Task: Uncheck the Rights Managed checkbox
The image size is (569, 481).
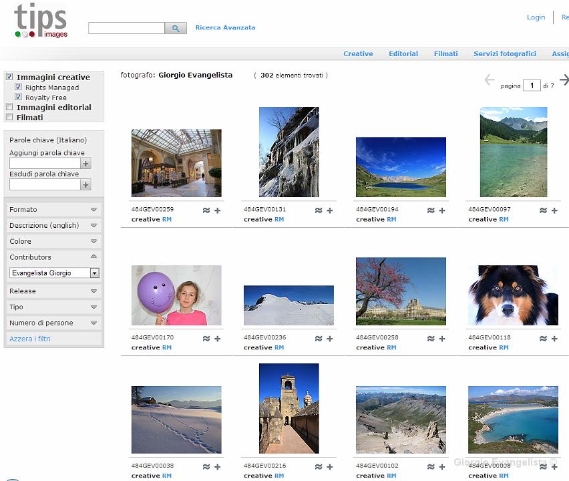Action: tap(19, 87)
